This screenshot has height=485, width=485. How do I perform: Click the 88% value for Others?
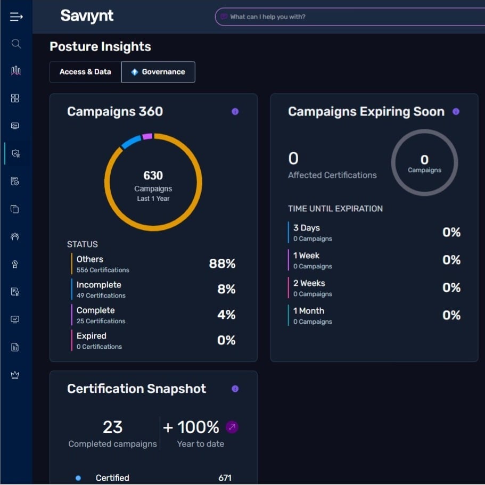(x=222, y=264)
